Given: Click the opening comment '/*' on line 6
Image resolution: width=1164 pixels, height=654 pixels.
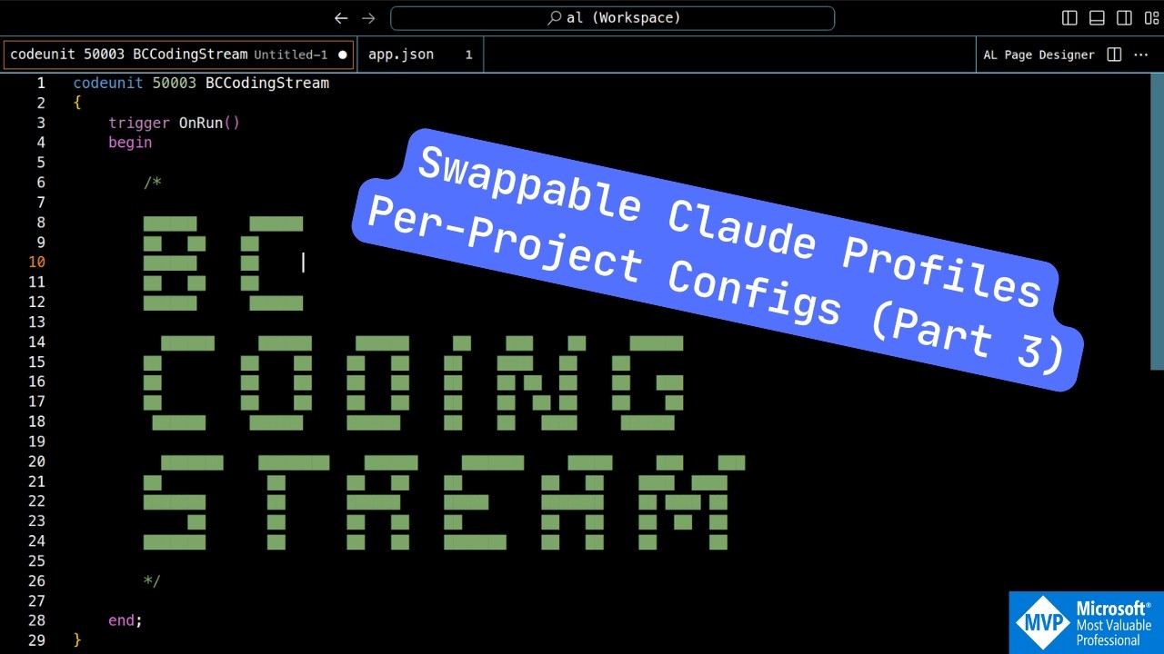Looking at the screenshot, I should [x=153, y=183].
